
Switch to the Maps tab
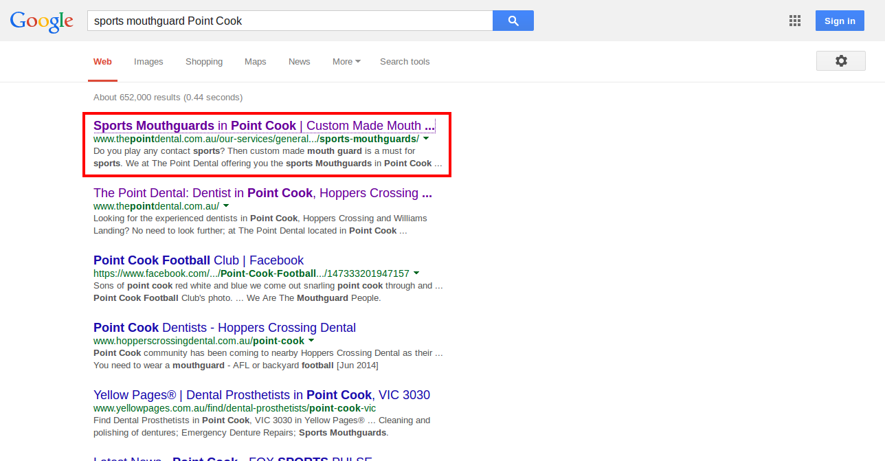(256, 62)
